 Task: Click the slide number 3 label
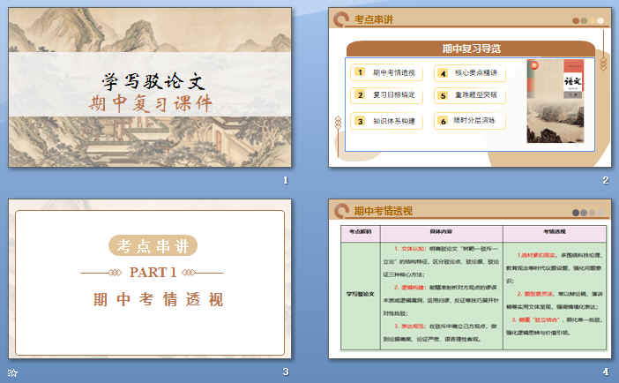click(286, 372)
